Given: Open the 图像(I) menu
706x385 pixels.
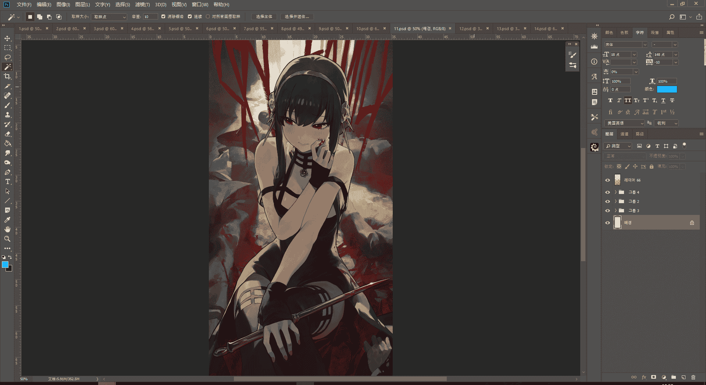Looking at the screenshot, I should point(63,4).
